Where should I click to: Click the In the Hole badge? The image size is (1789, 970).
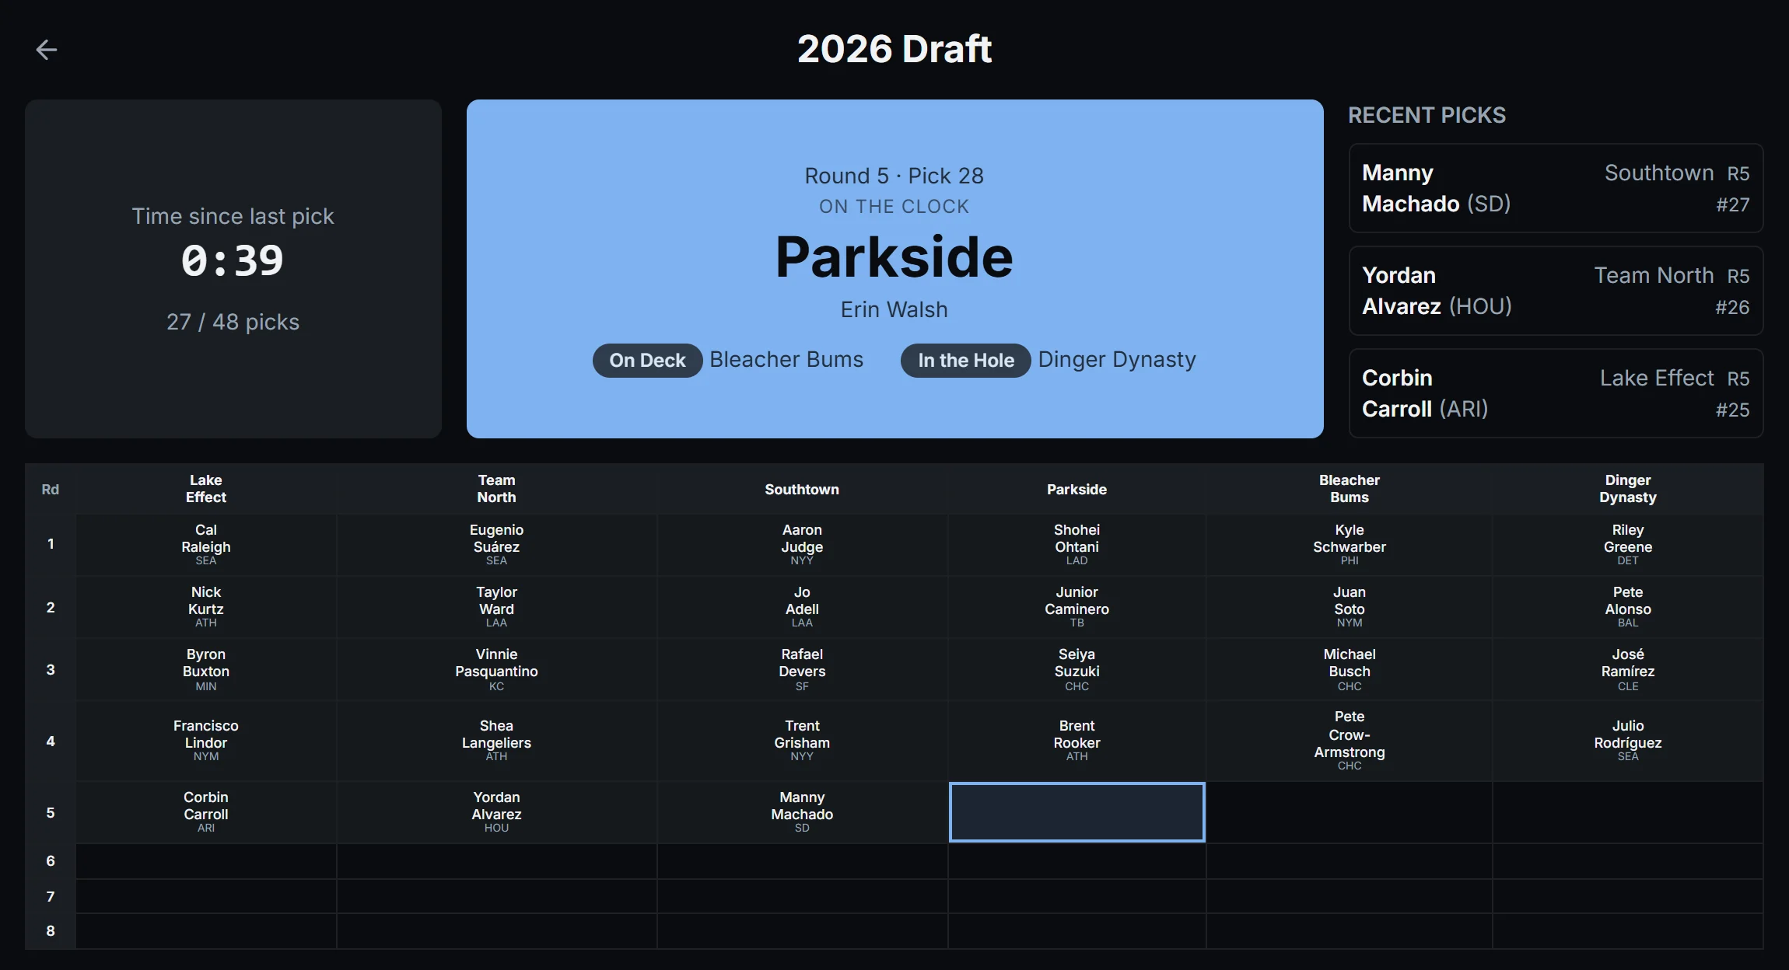(965, 361)
